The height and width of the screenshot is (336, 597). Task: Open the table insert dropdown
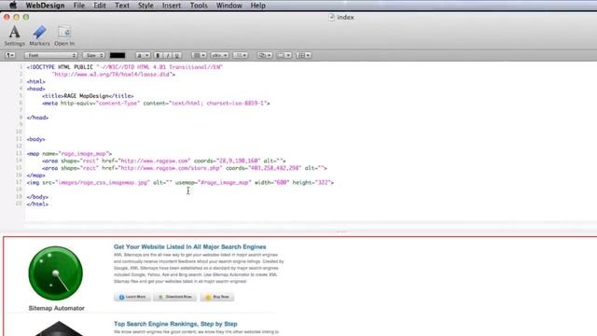303,56
